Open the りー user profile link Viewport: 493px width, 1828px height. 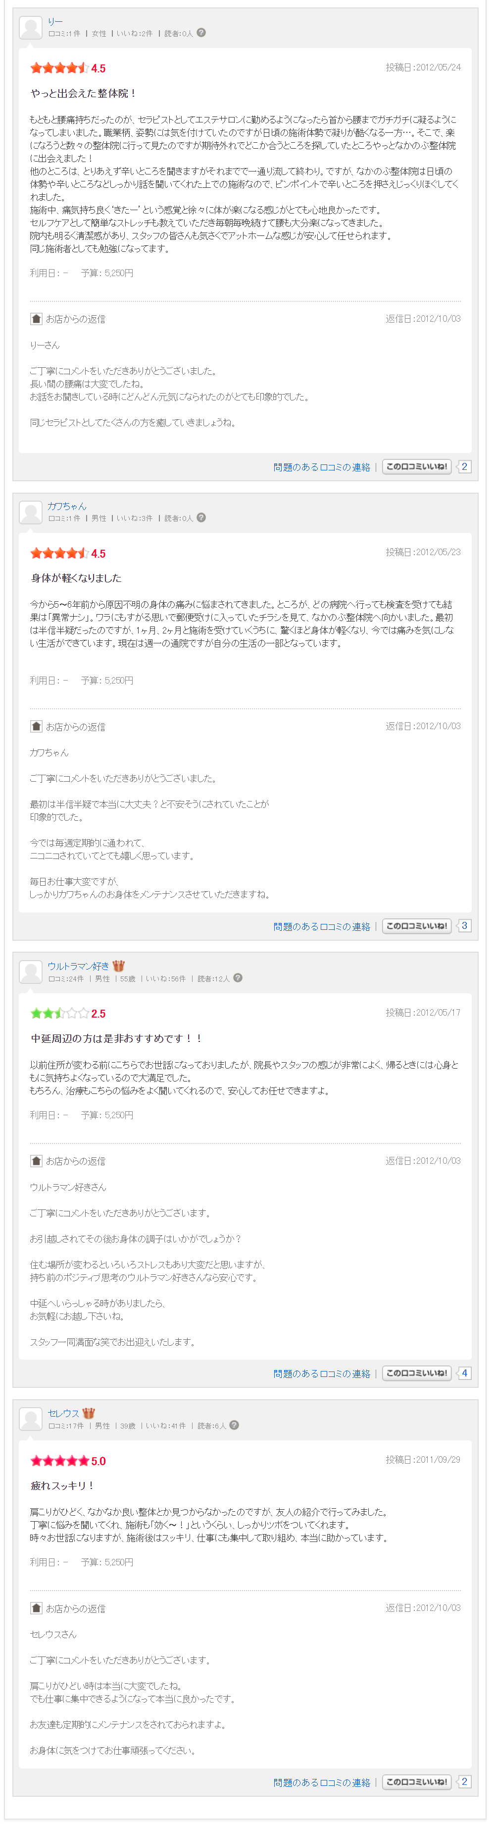click(x=55, y=21)
